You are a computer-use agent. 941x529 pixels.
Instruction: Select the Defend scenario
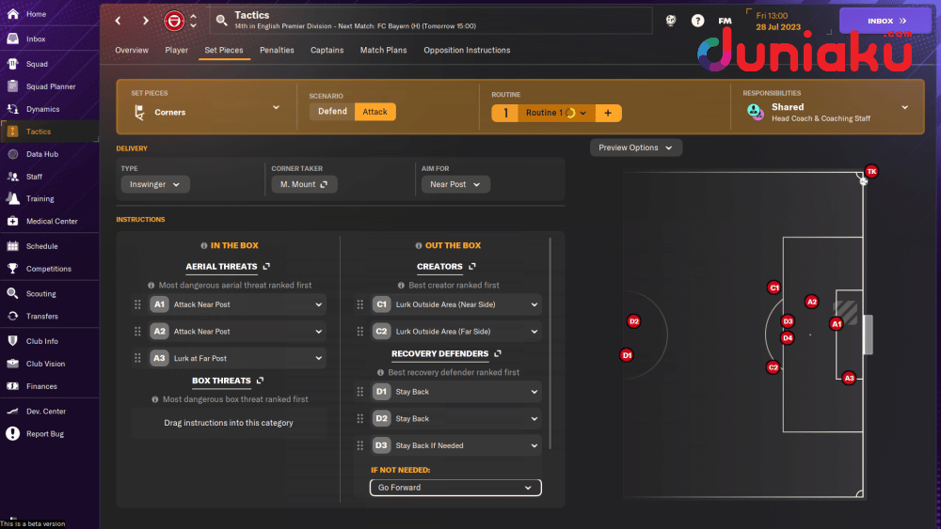(x=332, y=112)
